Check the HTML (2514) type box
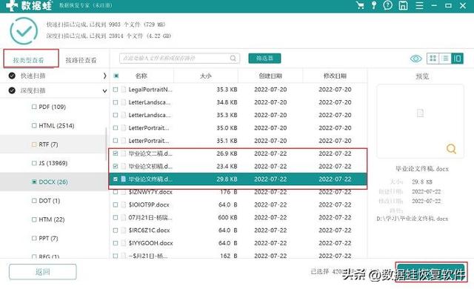Image resolution: width=474 pixels, height=289 pixels. coord(34,125)
